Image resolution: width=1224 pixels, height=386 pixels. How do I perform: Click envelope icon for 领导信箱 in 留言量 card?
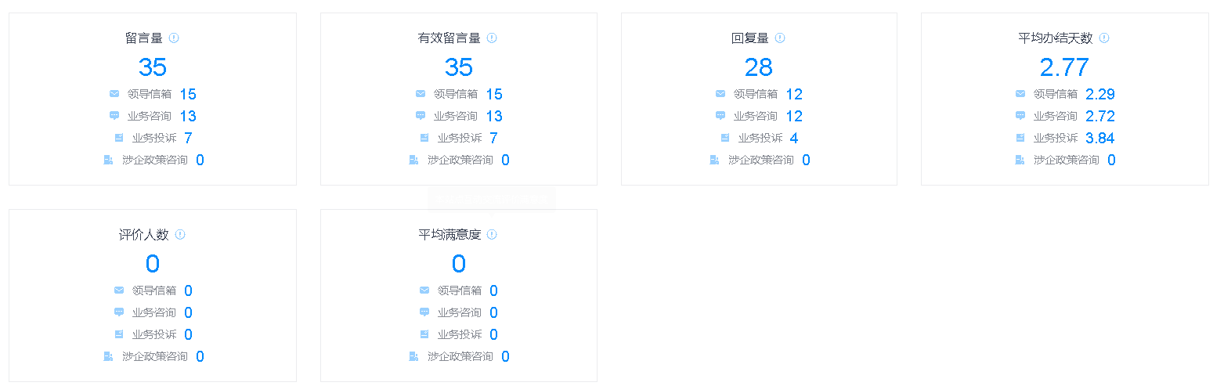tap(114, 94)
